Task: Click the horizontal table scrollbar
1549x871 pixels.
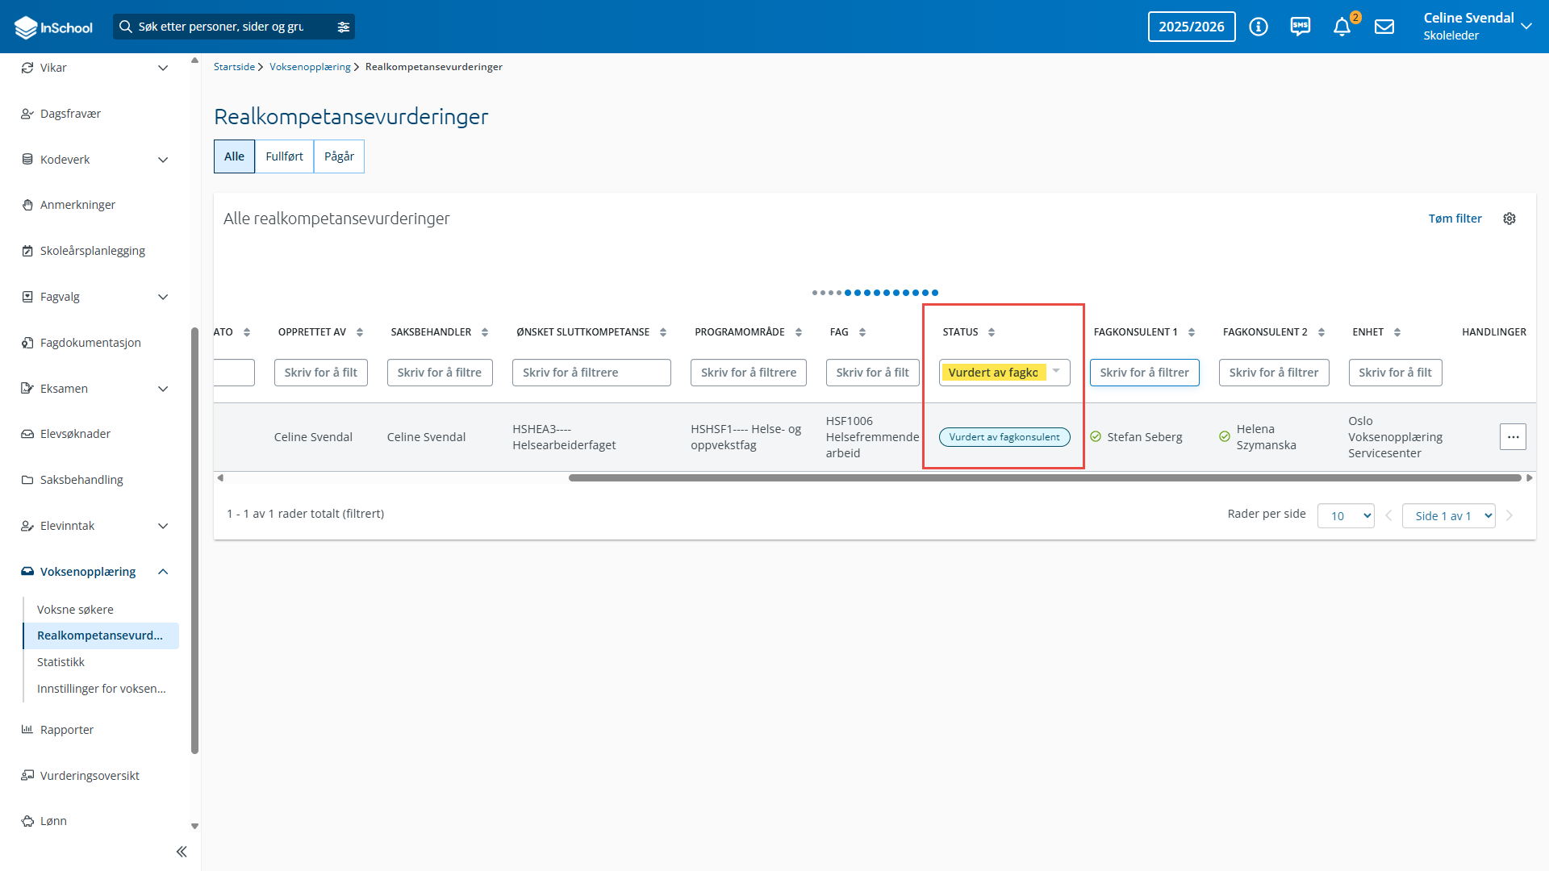Action: click(x=1045, y=478)
